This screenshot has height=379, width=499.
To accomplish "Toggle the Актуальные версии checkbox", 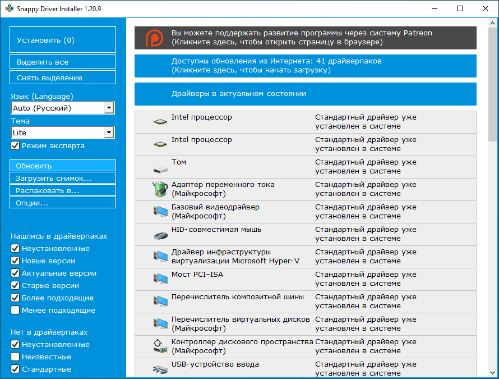I will (15, 273).
